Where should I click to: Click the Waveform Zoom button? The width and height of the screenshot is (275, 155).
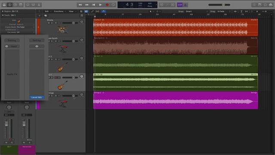click(x=235, y=12)
